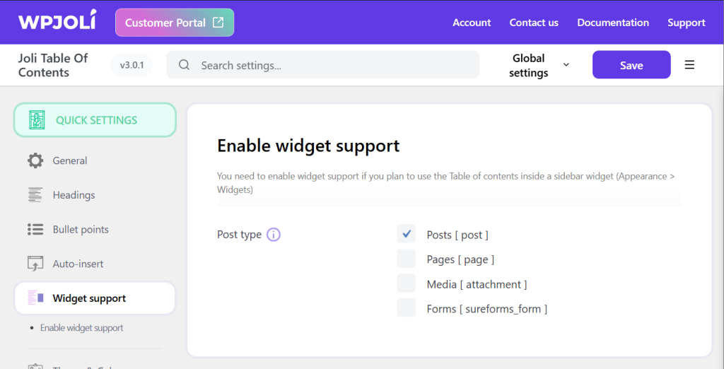This screenshot has height=369, width=724.
Task: Enable the Pages [ page ] checkbox
Action: tap(406, 259)
